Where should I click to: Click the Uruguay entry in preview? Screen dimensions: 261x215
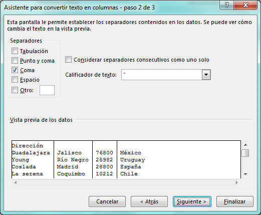coord(132,160)
